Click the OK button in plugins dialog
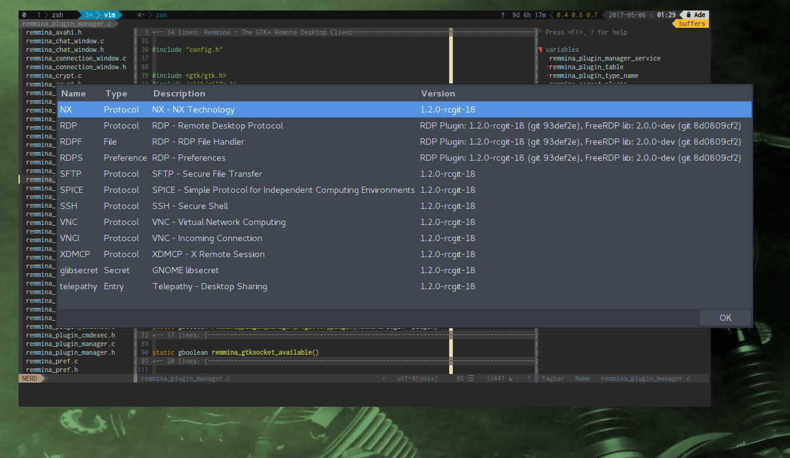Screen dimensions: 790x458 click(x=725, y=318)
